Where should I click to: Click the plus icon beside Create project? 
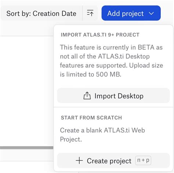[79, 160]
